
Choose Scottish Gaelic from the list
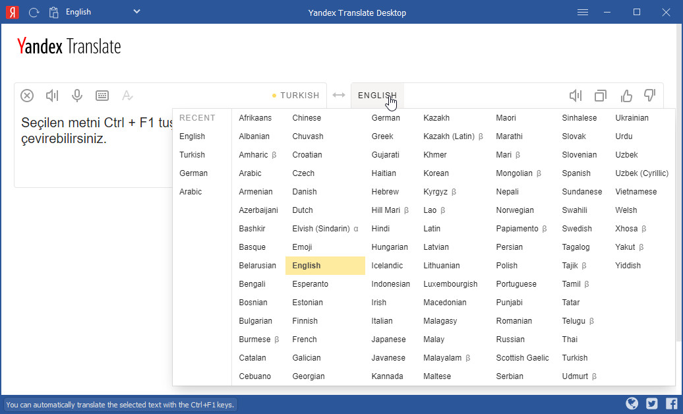[x=522, y=358]
